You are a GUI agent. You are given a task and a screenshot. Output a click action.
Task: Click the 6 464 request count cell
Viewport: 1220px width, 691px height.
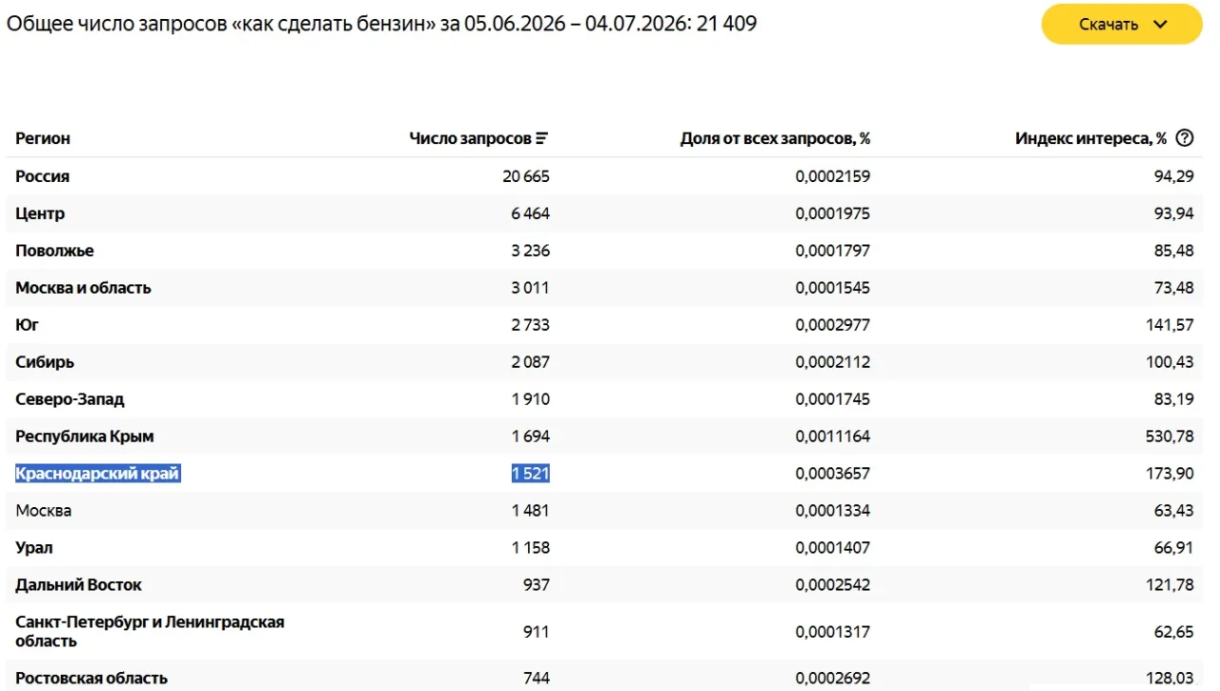click(530, 213)
